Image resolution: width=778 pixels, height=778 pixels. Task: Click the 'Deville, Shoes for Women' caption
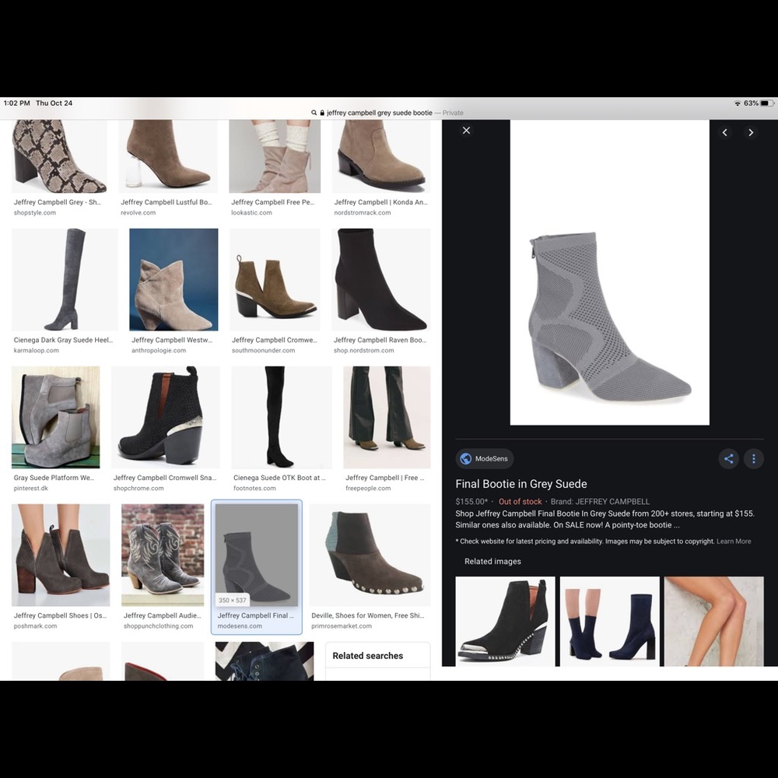tap(368, 615)
